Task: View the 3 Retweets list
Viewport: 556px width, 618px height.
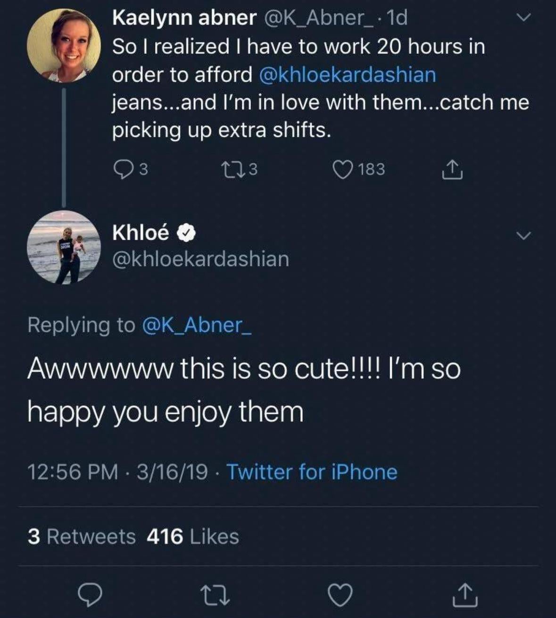Action: click(x=81, y=536)
